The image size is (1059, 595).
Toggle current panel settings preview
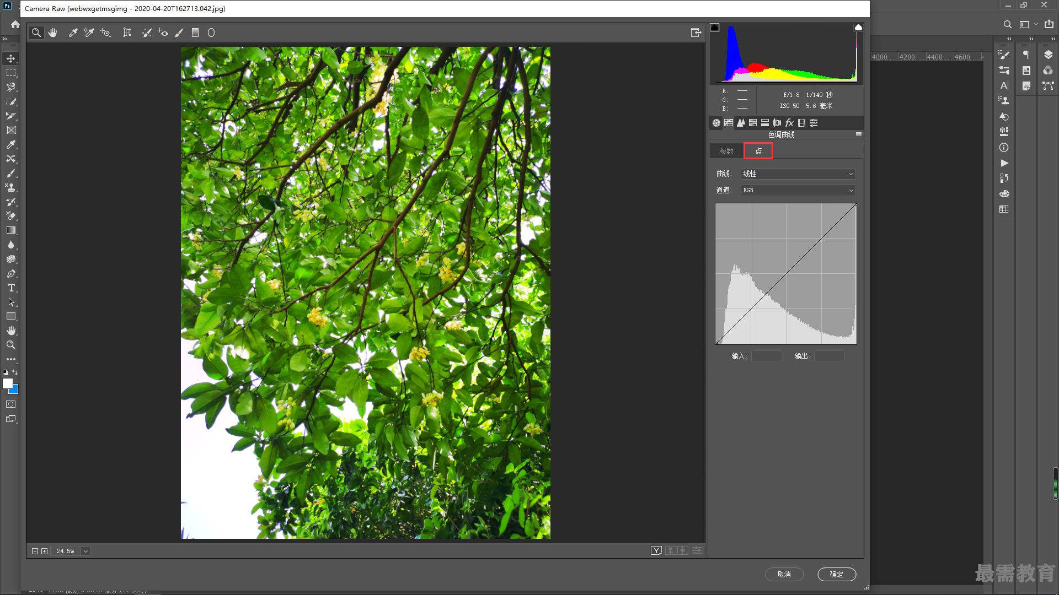697,550
